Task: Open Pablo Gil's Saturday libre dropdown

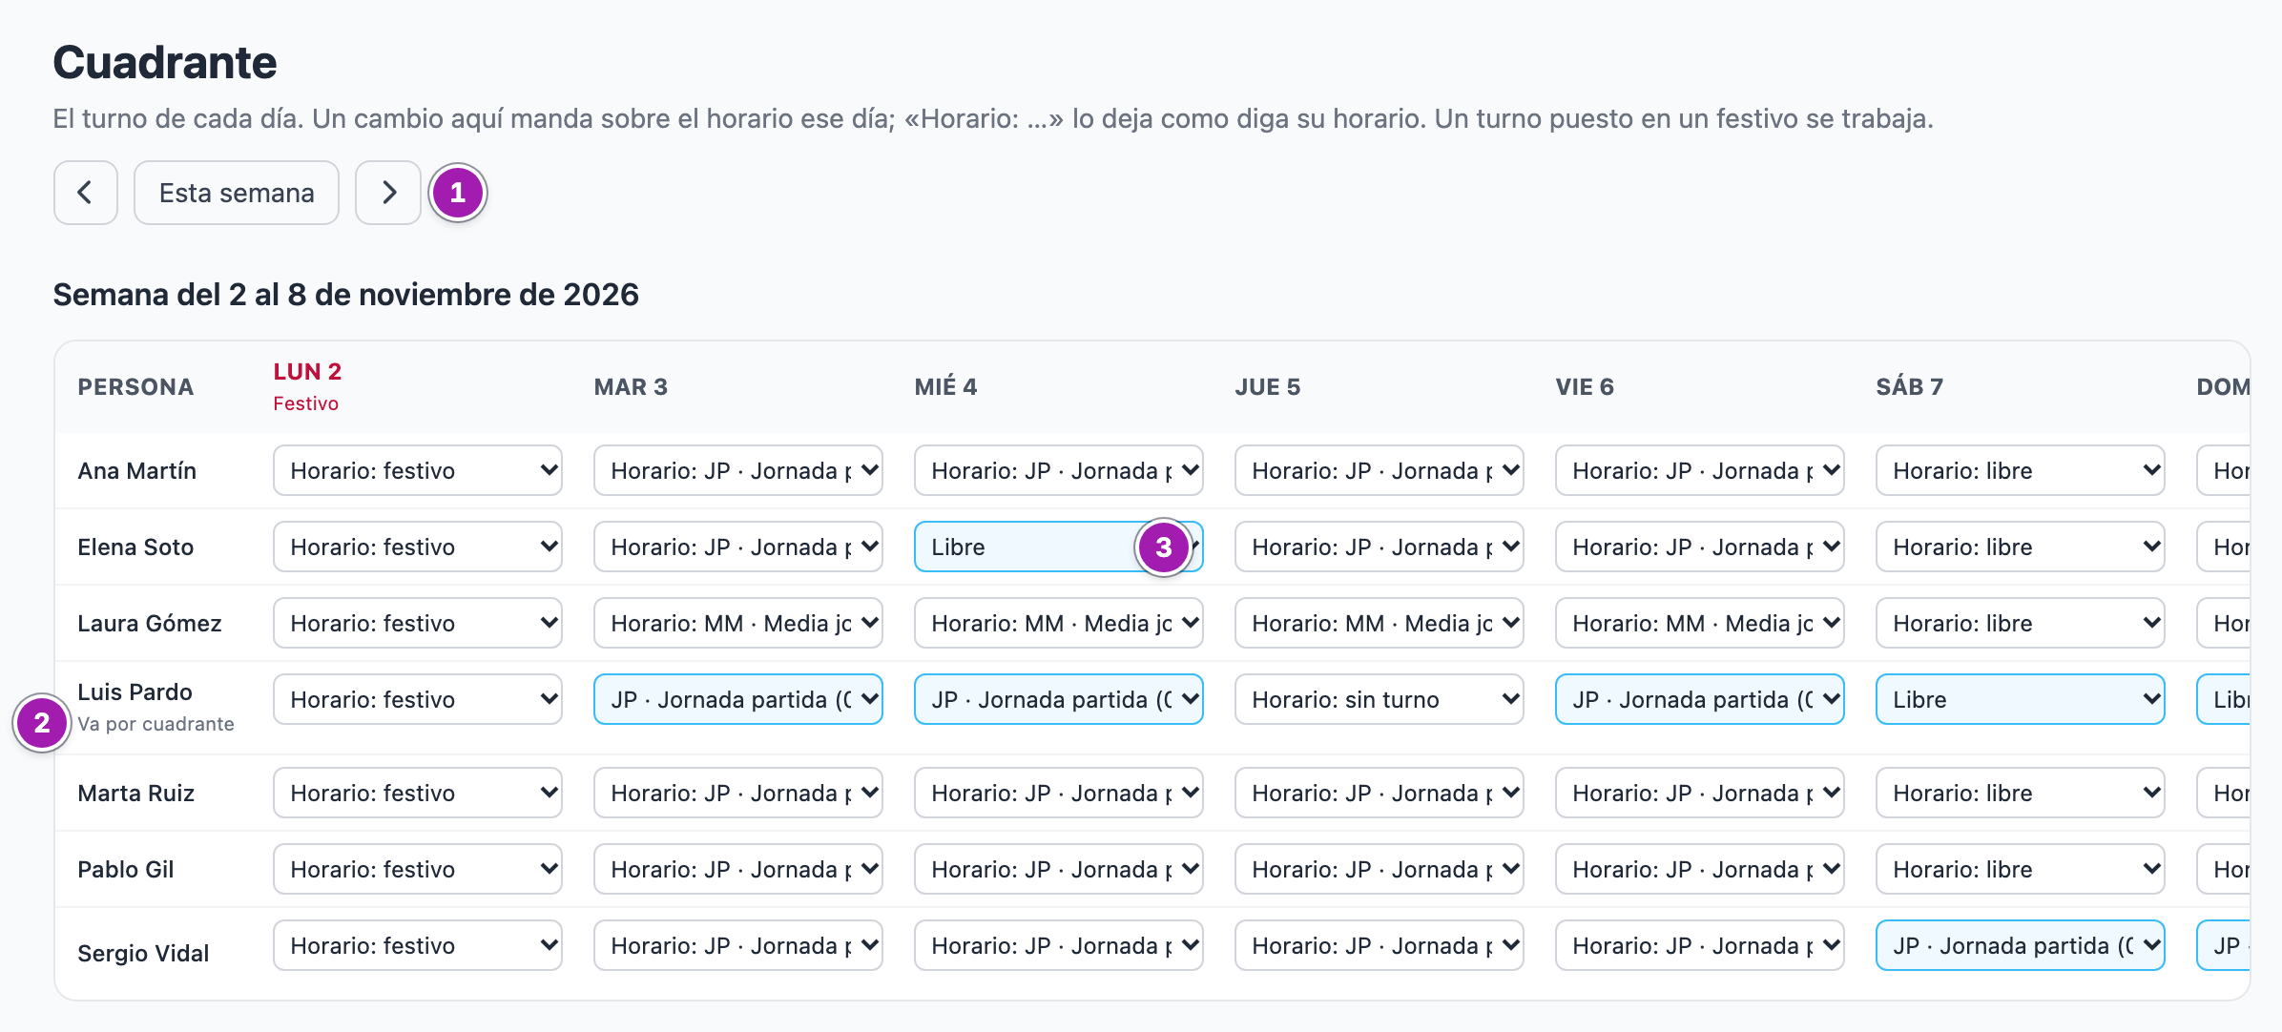Action: tap(2021, 869)
